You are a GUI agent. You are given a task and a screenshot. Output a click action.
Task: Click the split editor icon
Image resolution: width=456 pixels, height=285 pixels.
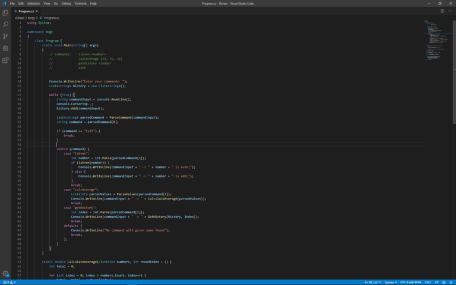pos(441,11)
